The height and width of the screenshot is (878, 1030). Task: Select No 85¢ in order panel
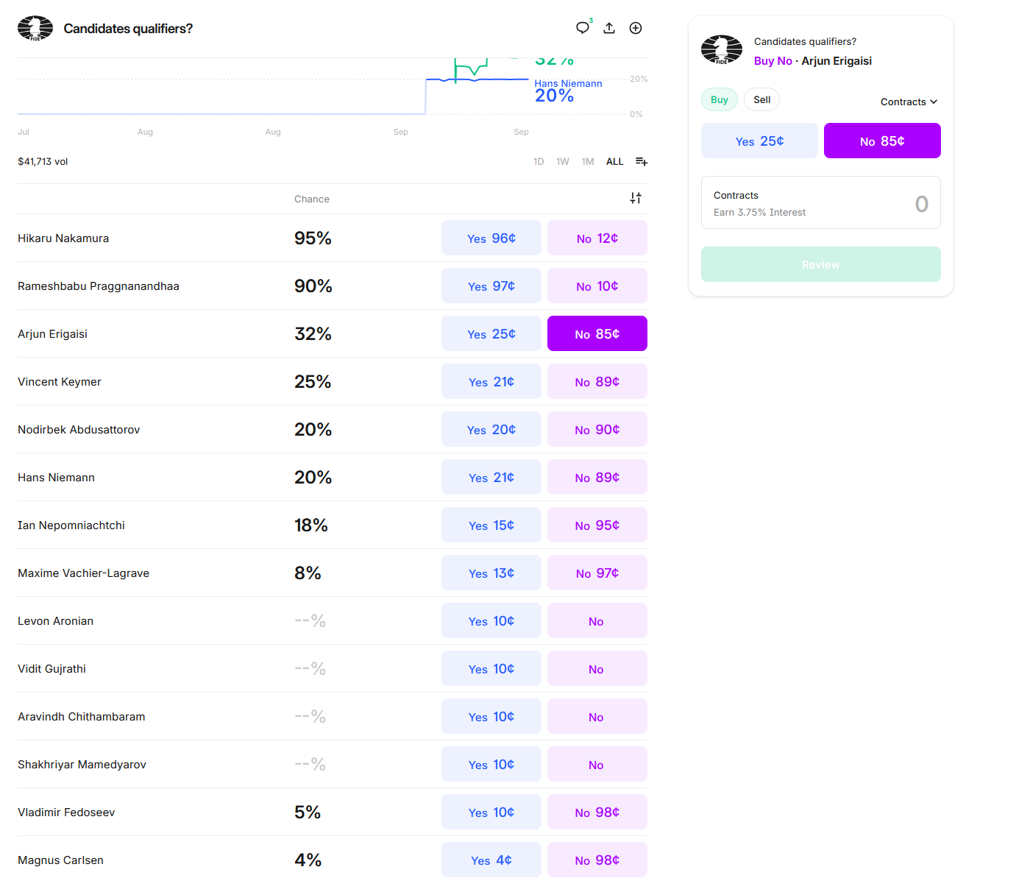coord(882,141)
